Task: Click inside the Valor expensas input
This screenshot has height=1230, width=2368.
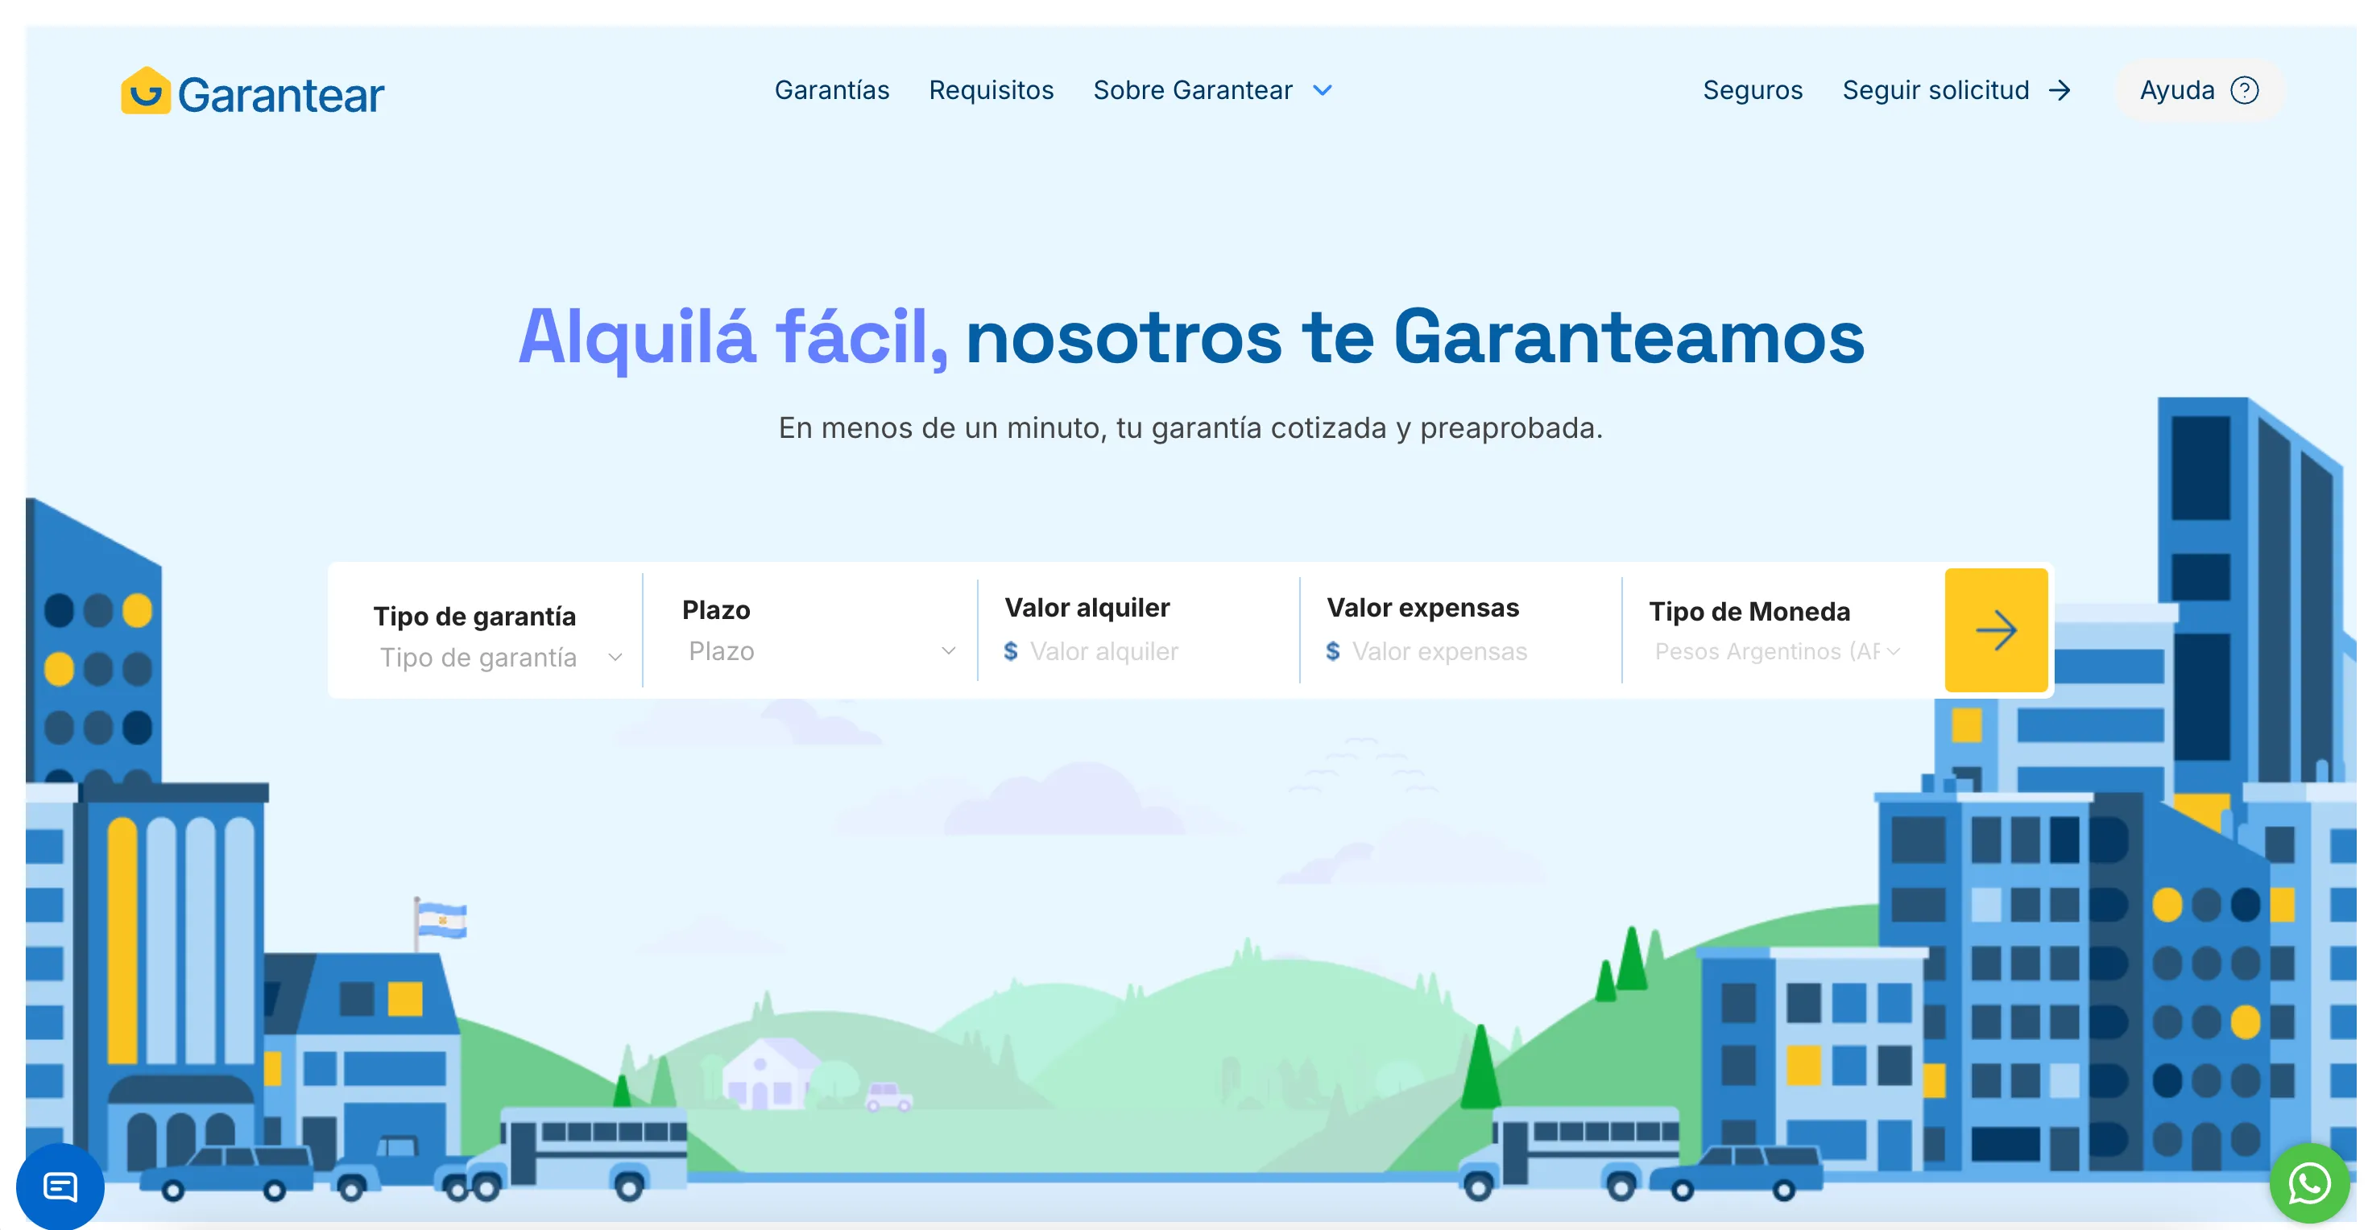Action: click(1437, 650)
